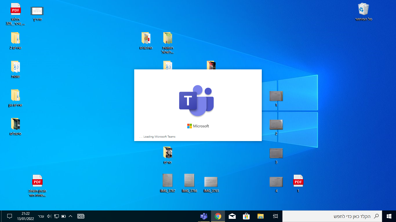Open Task View in the taskbar

click(x=275, y=216)
